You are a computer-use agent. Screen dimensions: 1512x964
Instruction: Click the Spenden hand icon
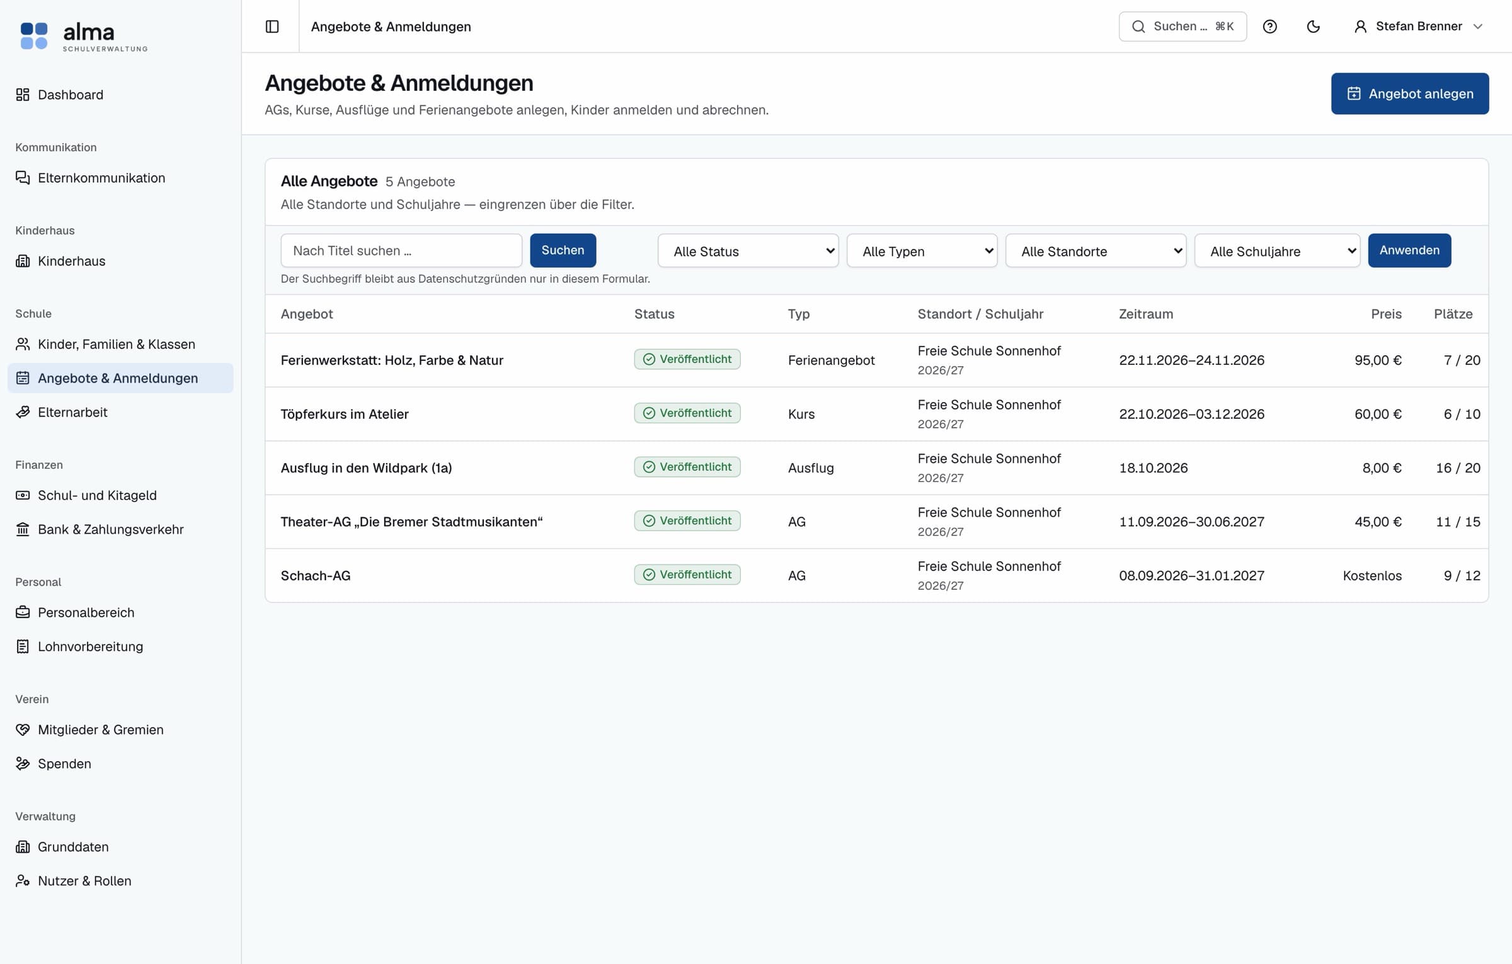[23, 764]
